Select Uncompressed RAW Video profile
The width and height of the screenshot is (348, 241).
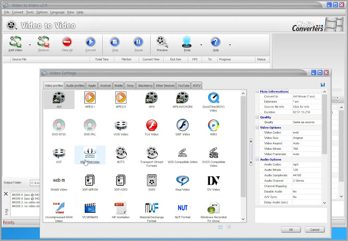point(59,212)
